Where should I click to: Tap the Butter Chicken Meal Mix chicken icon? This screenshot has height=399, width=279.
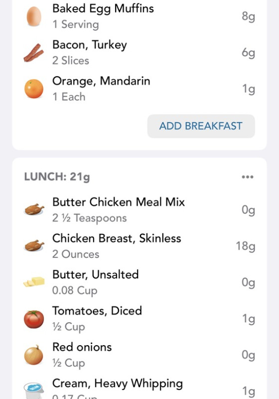[x=34, y=209]
